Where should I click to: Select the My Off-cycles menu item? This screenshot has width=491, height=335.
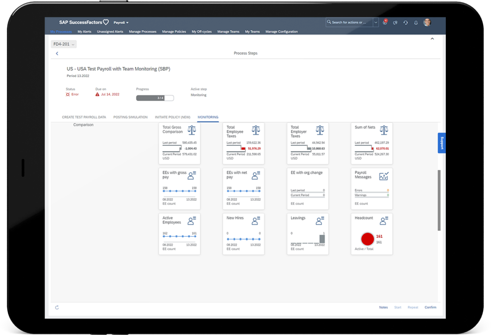coord(202,31)
